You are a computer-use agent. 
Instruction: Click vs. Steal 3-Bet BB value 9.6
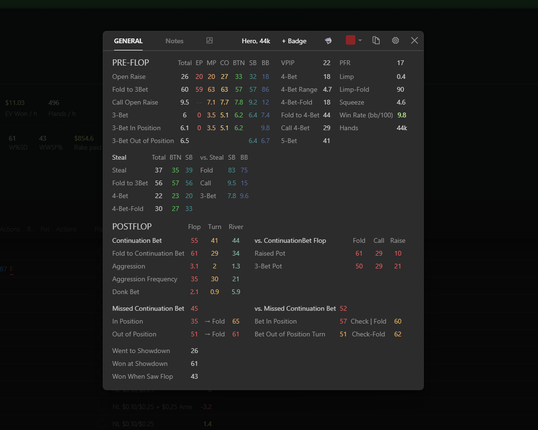point(244,196)
